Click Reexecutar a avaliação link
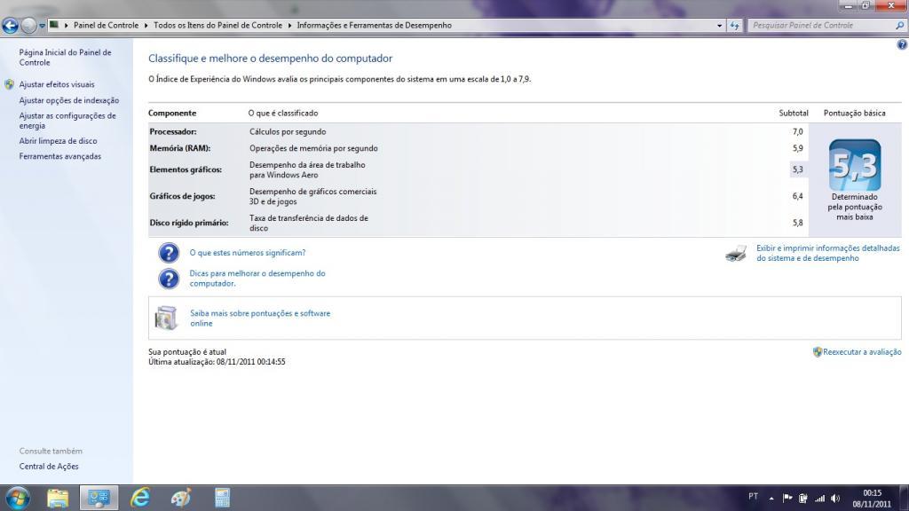909x511 pixels. coord(862,351)
